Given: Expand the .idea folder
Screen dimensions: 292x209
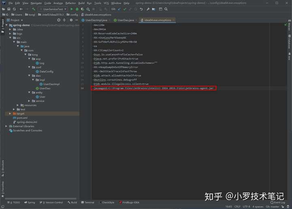Looking at the screenshot, I should click(10, 30).
